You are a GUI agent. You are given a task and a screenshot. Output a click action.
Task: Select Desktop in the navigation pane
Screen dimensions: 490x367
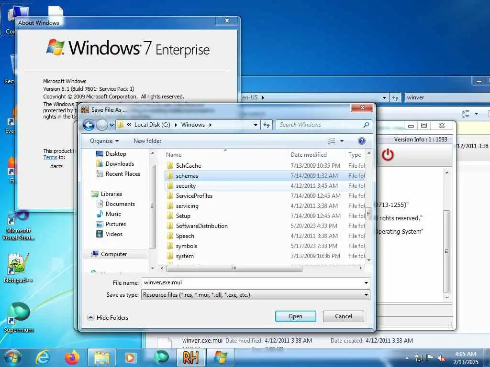pyautogui.click(x=116, y=154)
